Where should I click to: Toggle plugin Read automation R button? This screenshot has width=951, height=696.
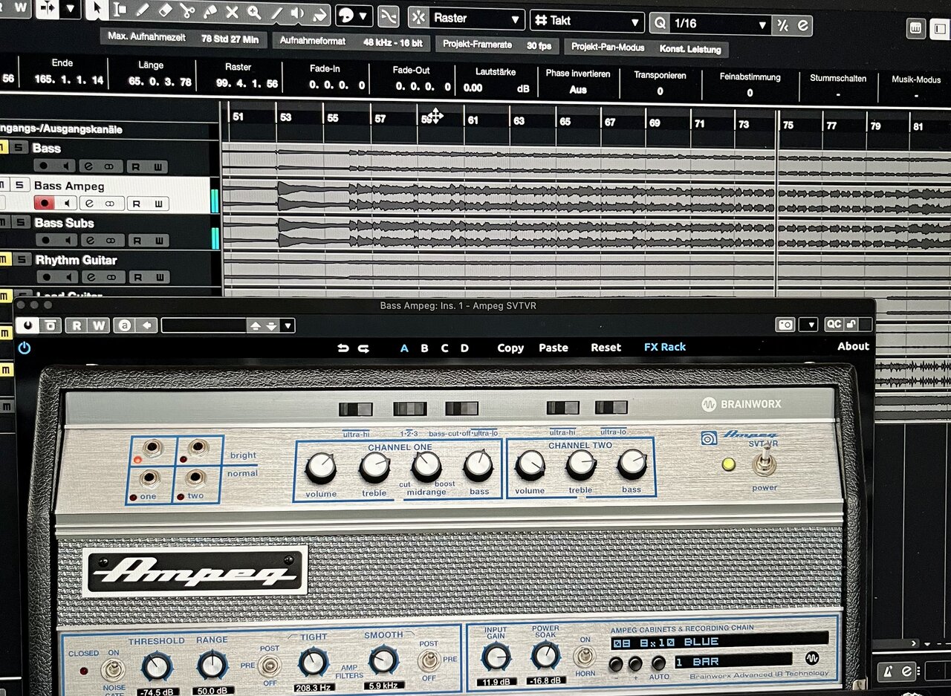(77, 325)
